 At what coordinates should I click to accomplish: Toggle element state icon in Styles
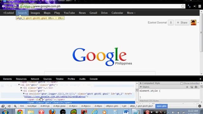(192, 87)
